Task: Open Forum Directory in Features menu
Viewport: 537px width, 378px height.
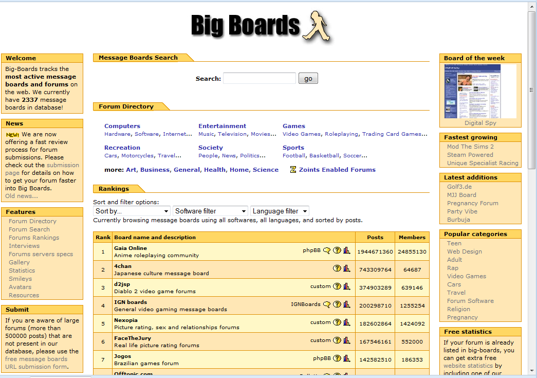Action: click(32, 221)
